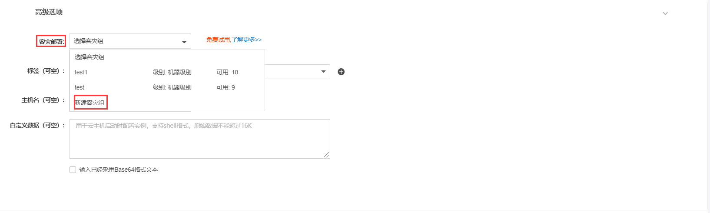Screen dimensions: 710x213
Task: Choose the test group with 可用: 9
Action: (167, 87)
